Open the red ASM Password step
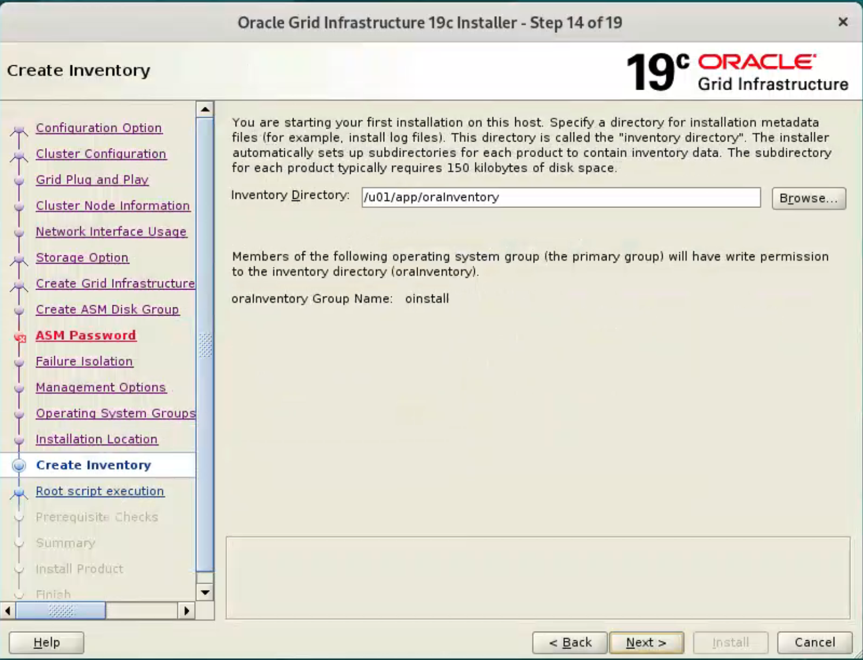This screenshot has height=660, width=863. coord(86,335)
